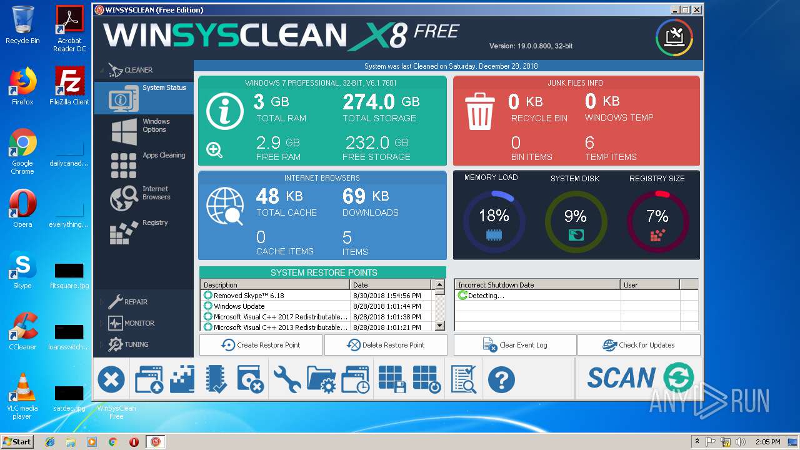The width and height of the screenshot is (800, 450).
Task: Click the circular X exit icon in bottom toolbar
Action: (x=111, y=379)
